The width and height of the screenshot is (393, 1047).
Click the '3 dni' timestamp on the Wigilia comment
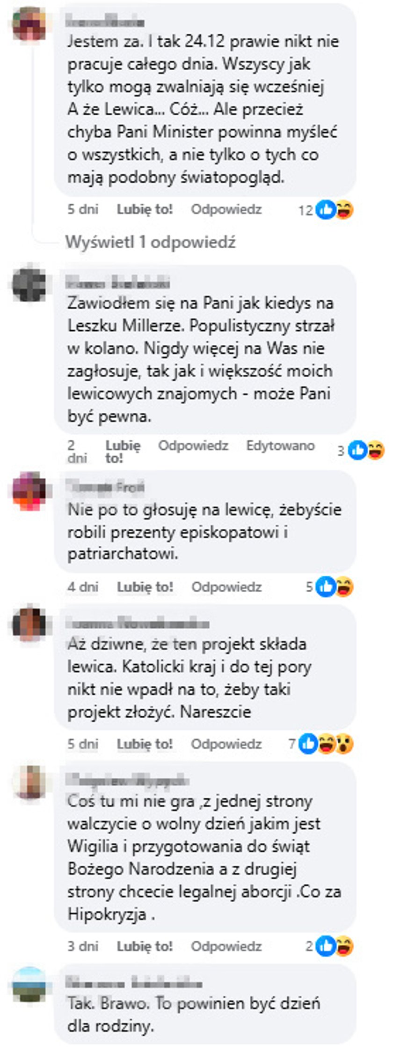(x=83, y=946)
